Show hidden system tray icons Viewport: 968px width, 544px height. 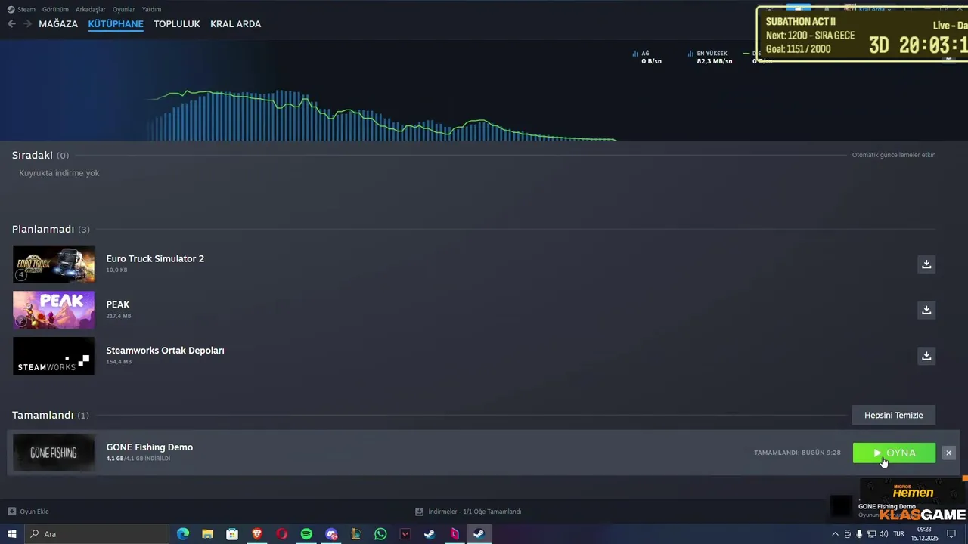click(835, 534)
